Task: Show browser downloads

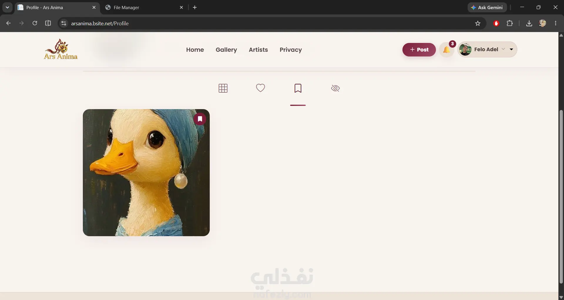Action: [x=529, y=23]
